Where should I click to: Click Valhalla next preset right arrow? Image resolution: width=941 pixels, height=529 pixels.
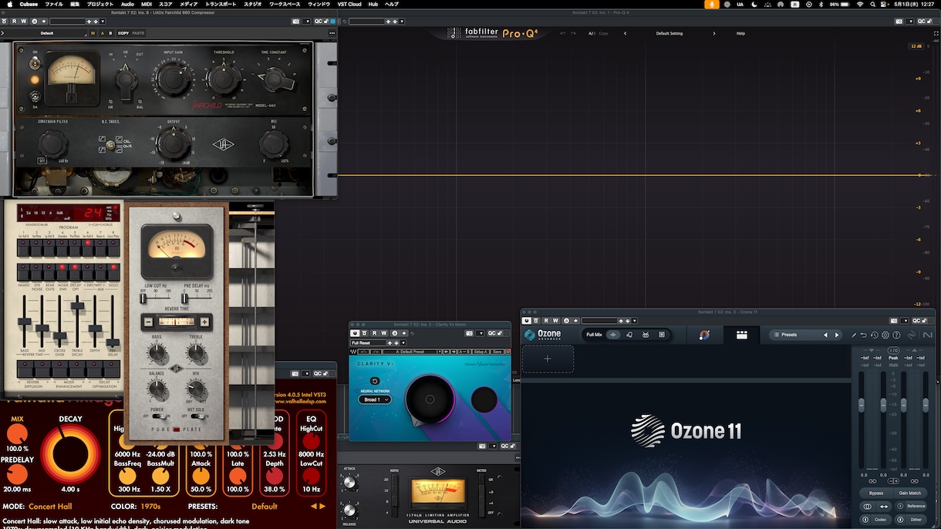pos(322,507)
